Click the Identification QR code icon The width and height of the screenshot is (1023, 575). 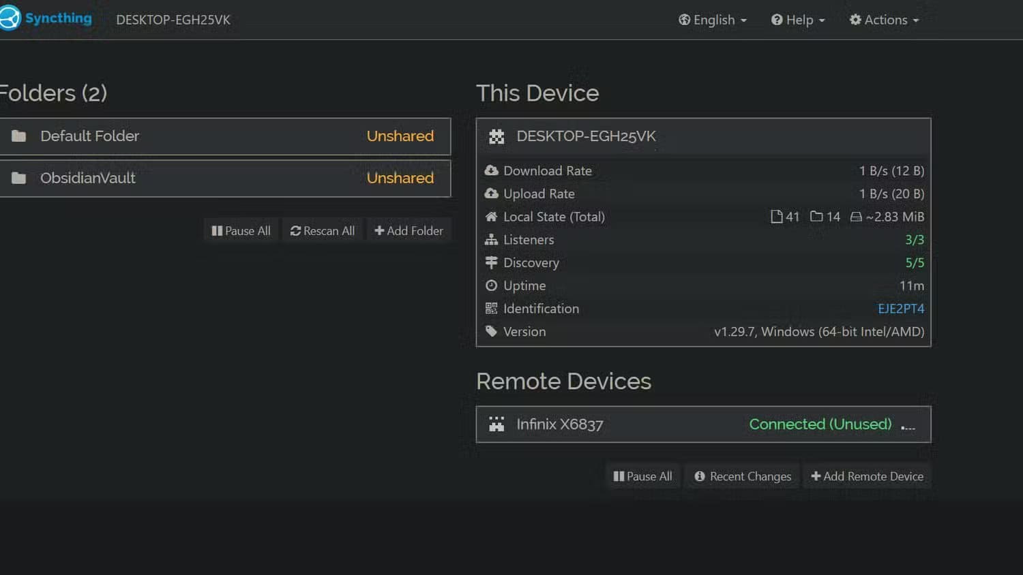(491, 309)
